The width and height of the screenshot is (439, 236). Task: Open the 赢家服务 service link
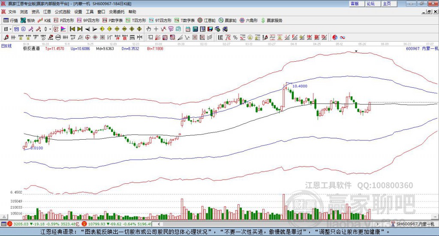point(271,21)
